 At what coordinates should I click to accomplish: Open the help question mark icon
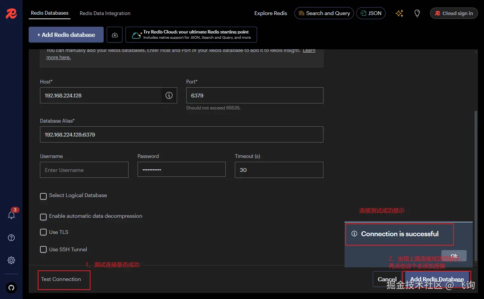pyautogui.click(x=11, y=238)
